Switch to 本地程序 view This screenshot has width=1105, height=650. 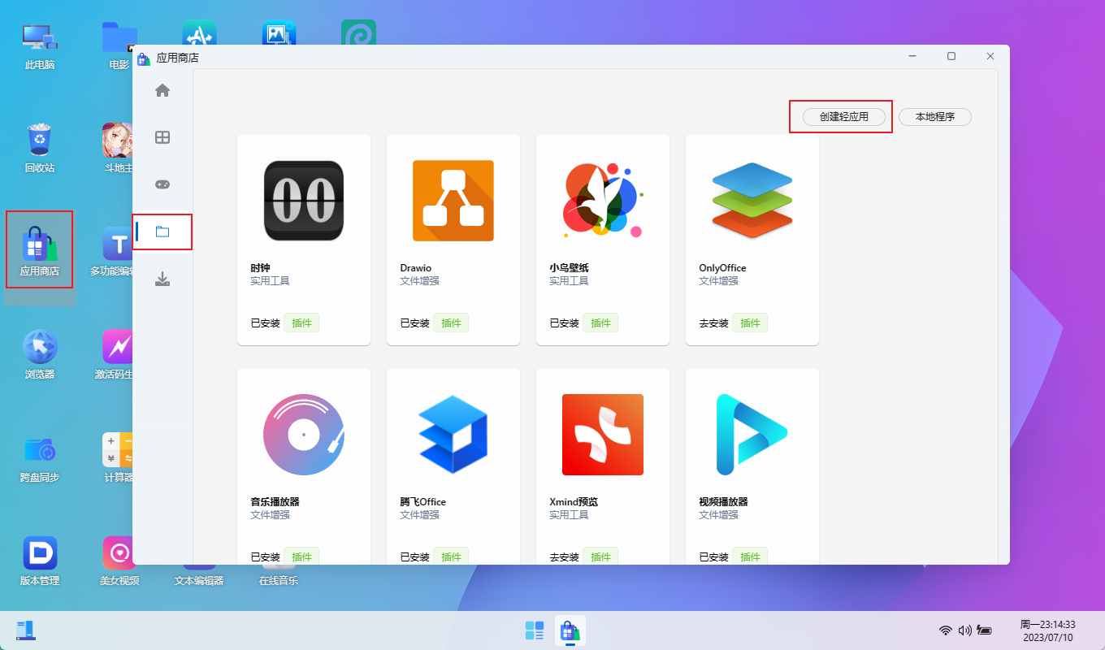934,116
